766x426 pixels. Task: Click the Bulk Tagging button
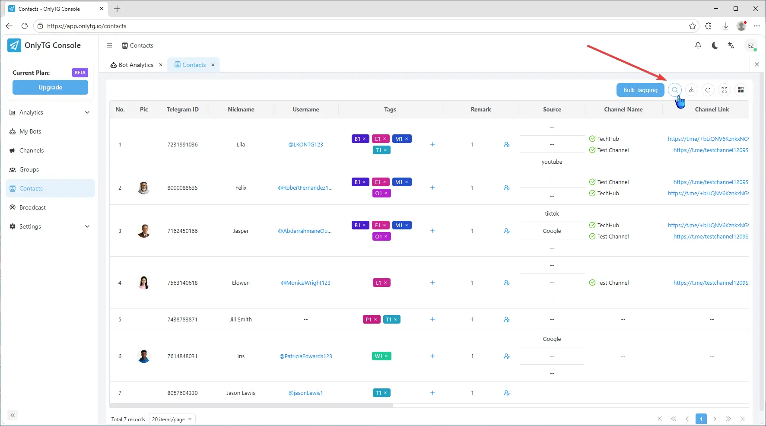640,90
